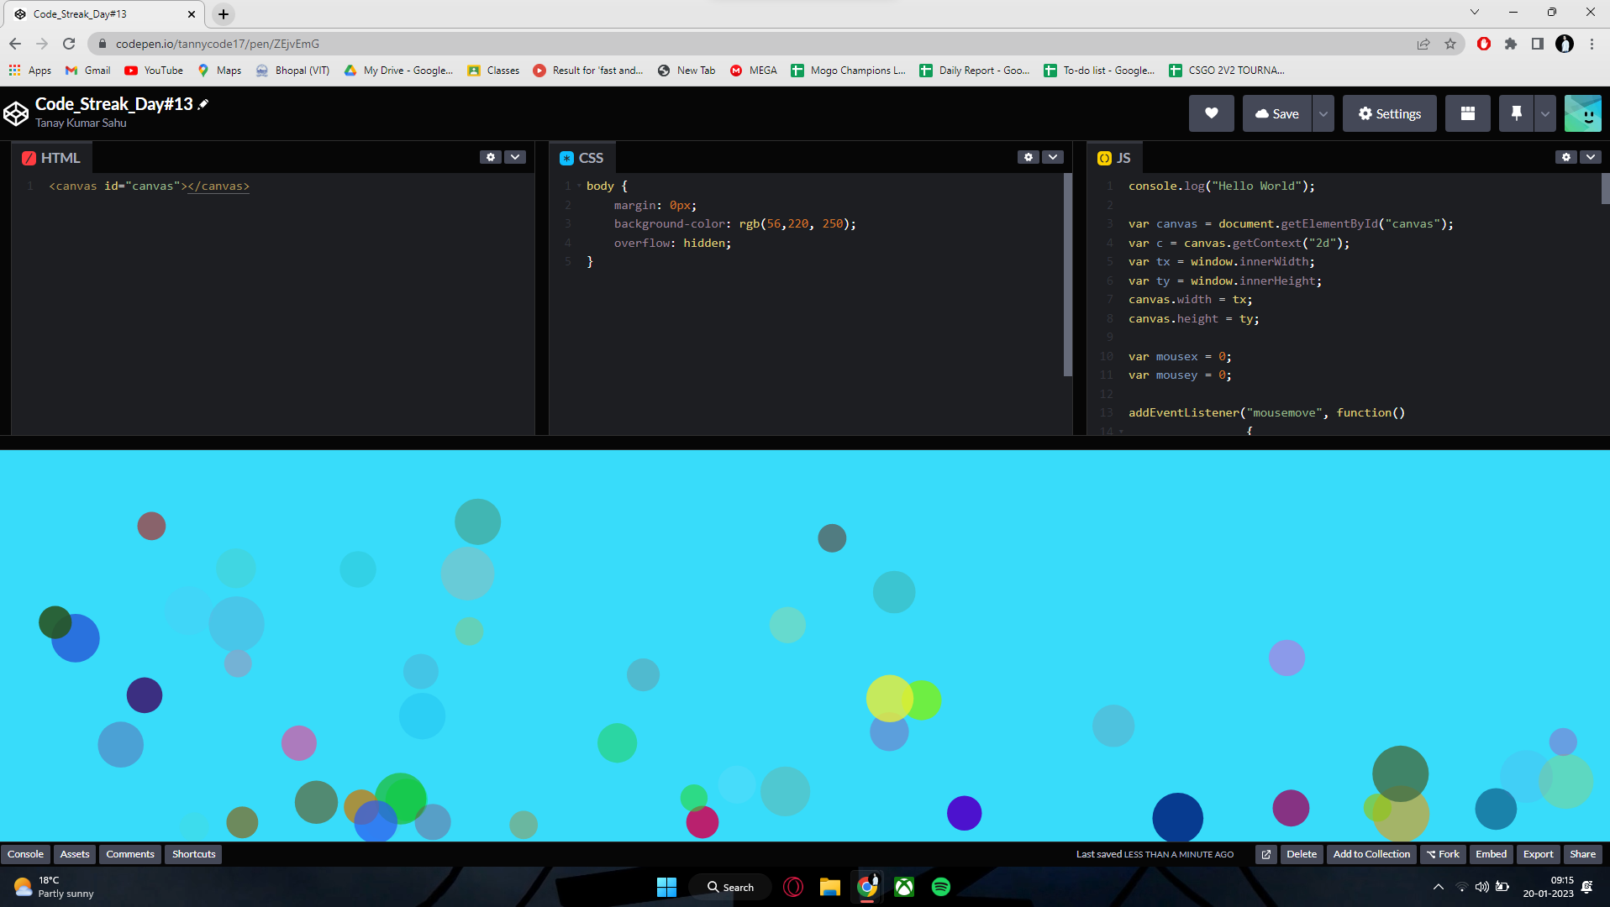The height and width of the screenshot is (907, 1610).
Task: Open the pin options dropdown arrow
Action: click(1544, 113)
